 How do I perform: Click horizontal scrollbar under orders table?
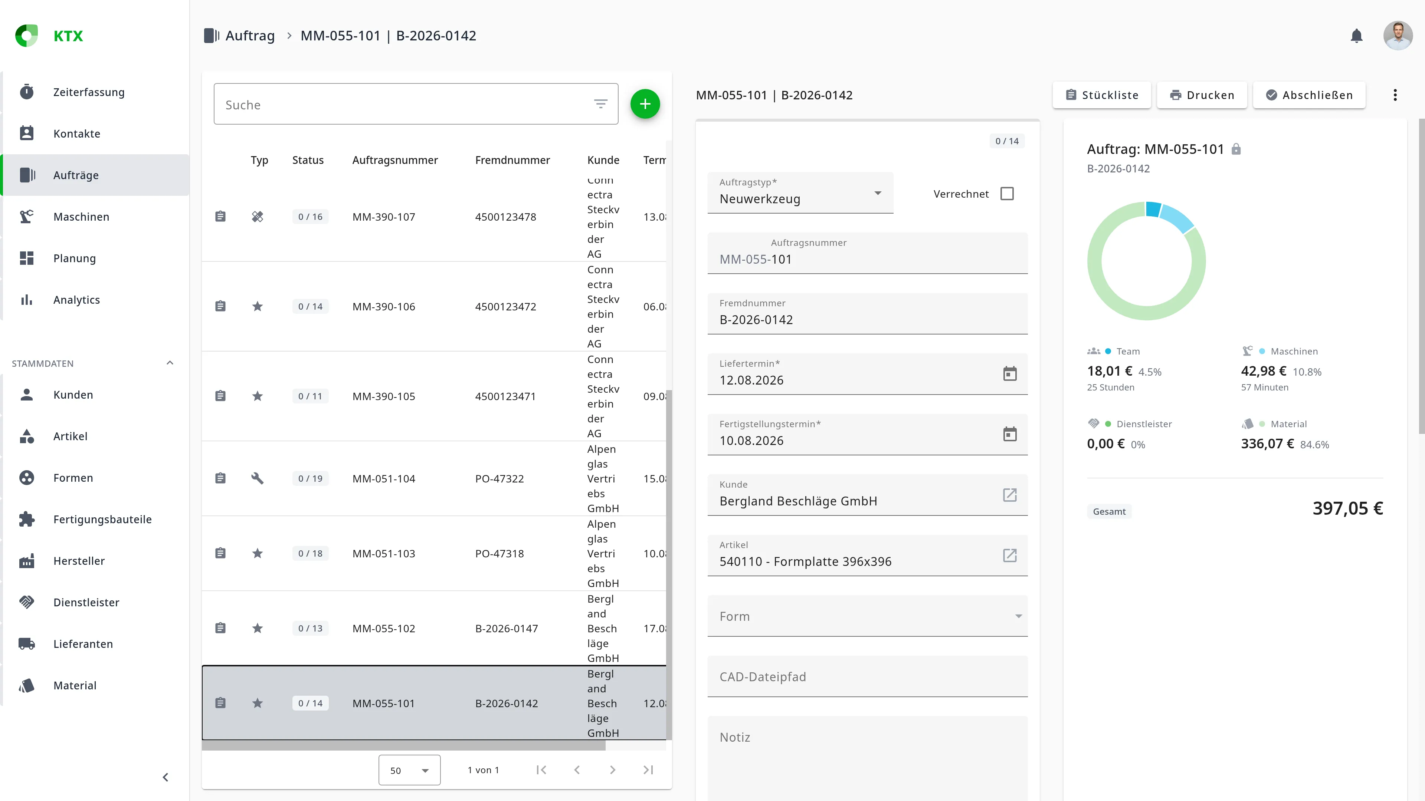click(x=404, y=746)
